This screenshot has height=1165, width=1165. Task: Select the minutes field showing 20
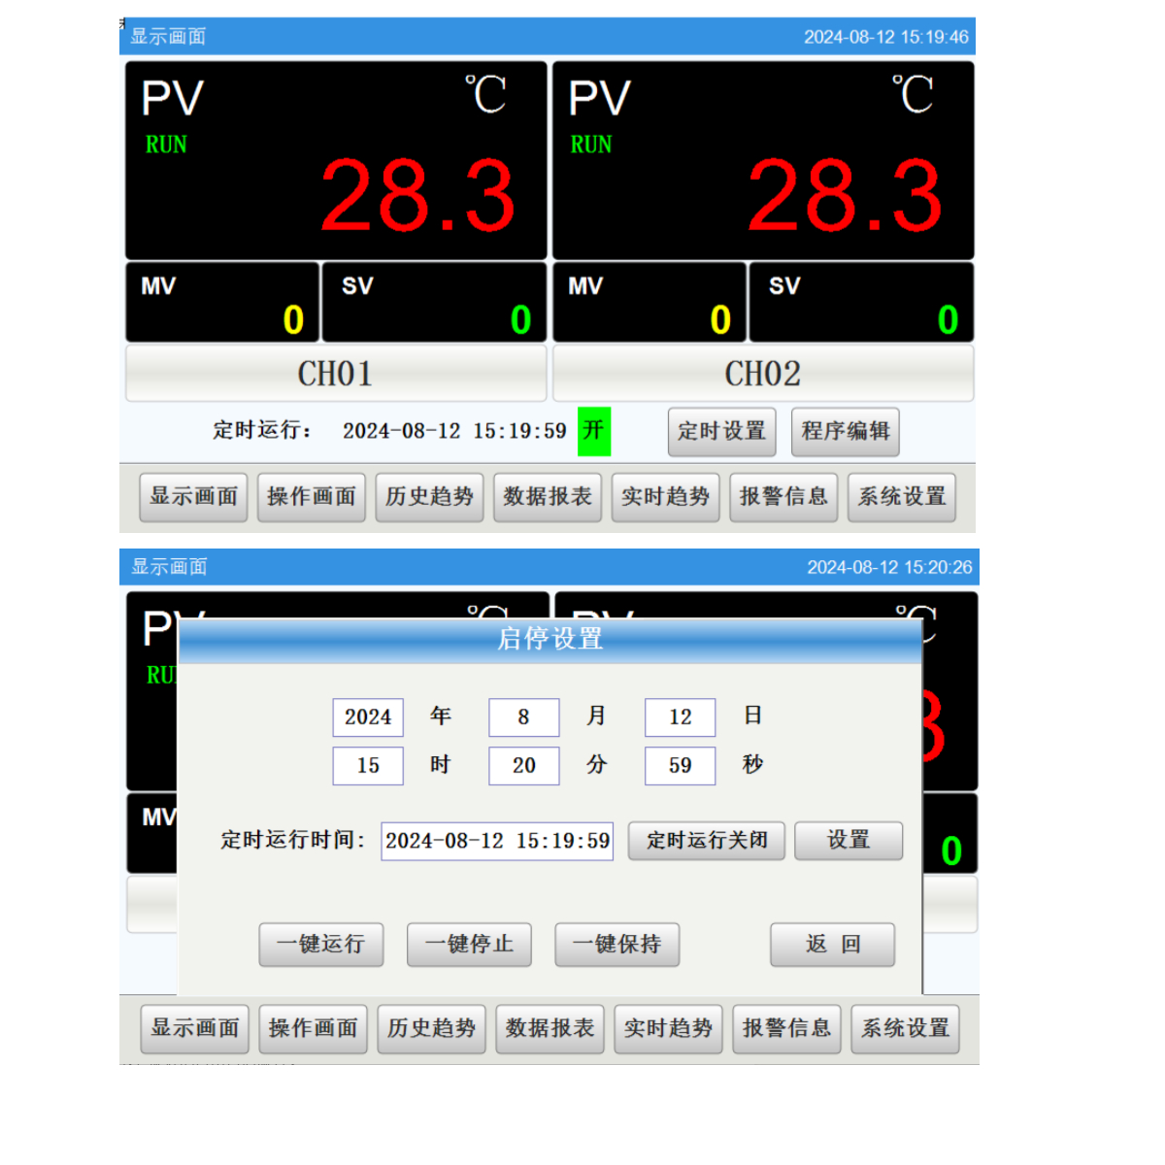523,766
